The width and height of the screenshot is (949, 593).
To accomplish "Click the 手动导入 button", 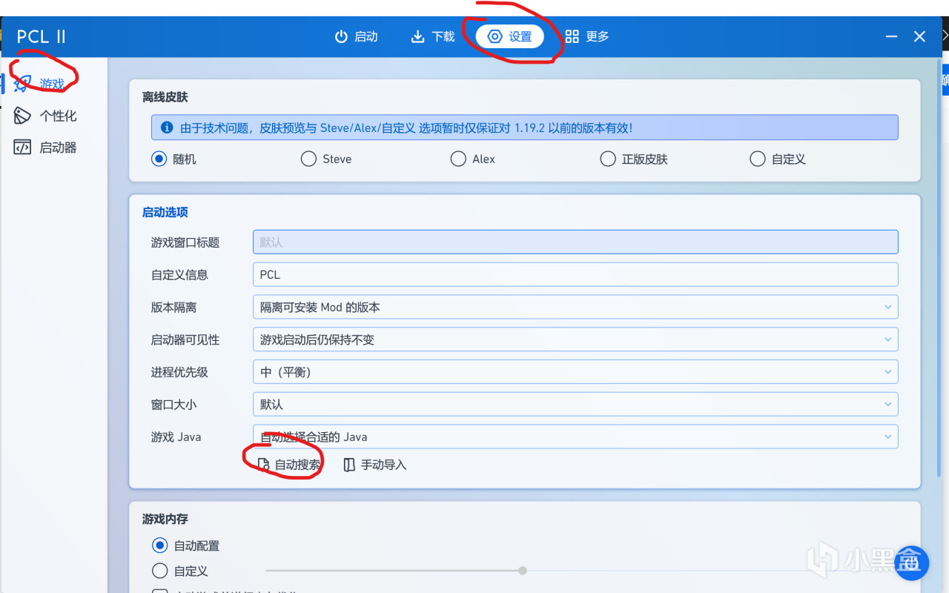I will (375, 465).
